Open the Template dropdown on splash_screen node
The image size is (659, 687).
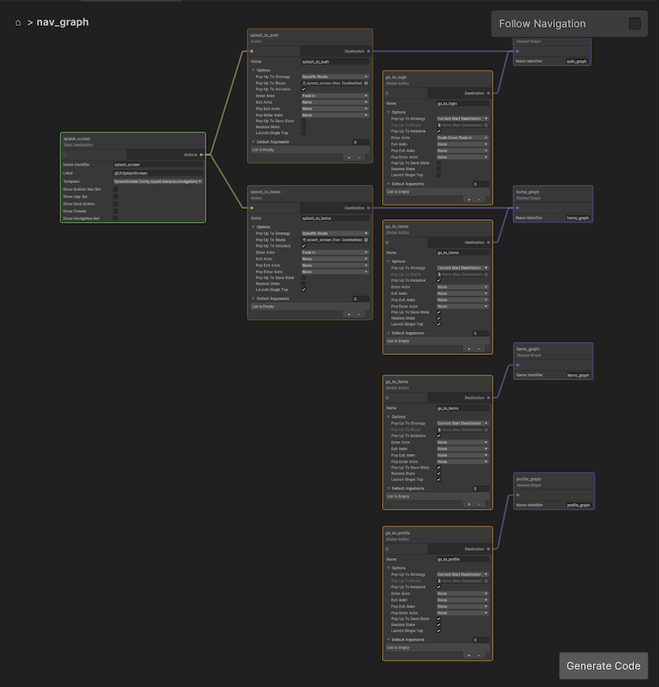(x=158, y=181)
